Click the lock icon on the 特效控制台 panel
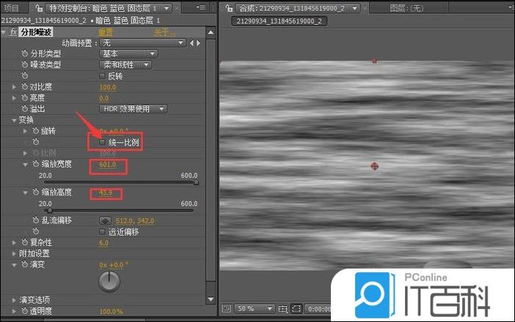The width and height of the screenshot is (515, 322). tap(39, 7)
